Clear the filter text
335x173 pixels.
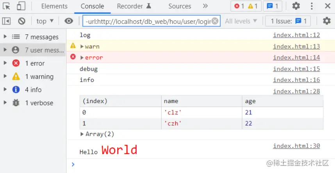pyautogui.click(x=215, y=21)
